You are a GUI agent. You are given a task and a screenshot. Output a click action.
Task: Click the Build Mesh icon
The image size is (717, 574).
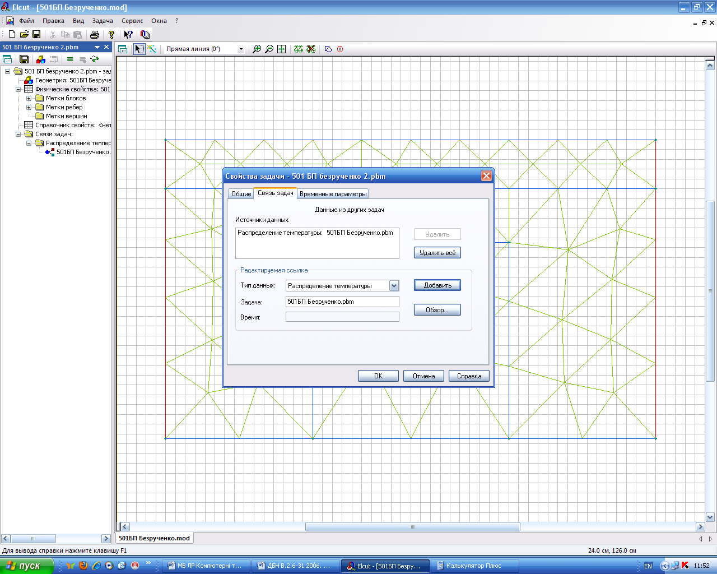(299, 49)
